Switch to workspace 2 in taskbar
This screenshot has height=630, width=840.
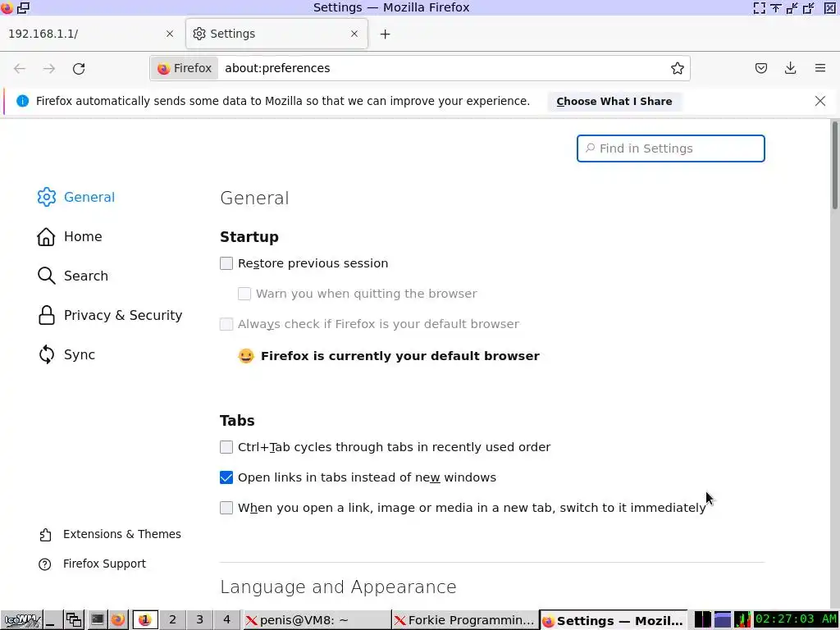pos(172,620)
